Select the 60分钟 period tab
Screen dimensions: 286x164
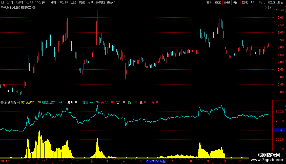click(x=63, y=2)
